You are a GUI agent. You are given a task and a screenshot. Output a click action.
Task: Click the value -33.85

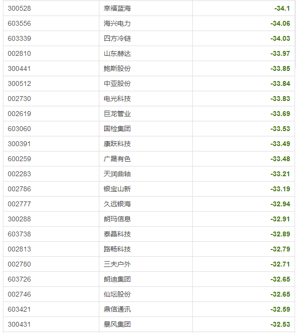(x=280, y=68)
